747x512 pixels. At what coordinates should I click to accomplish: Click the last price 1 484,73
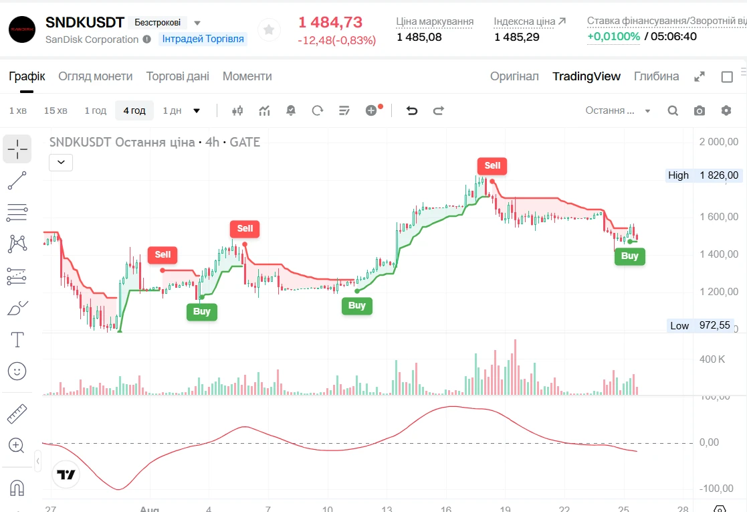[330, 22]
